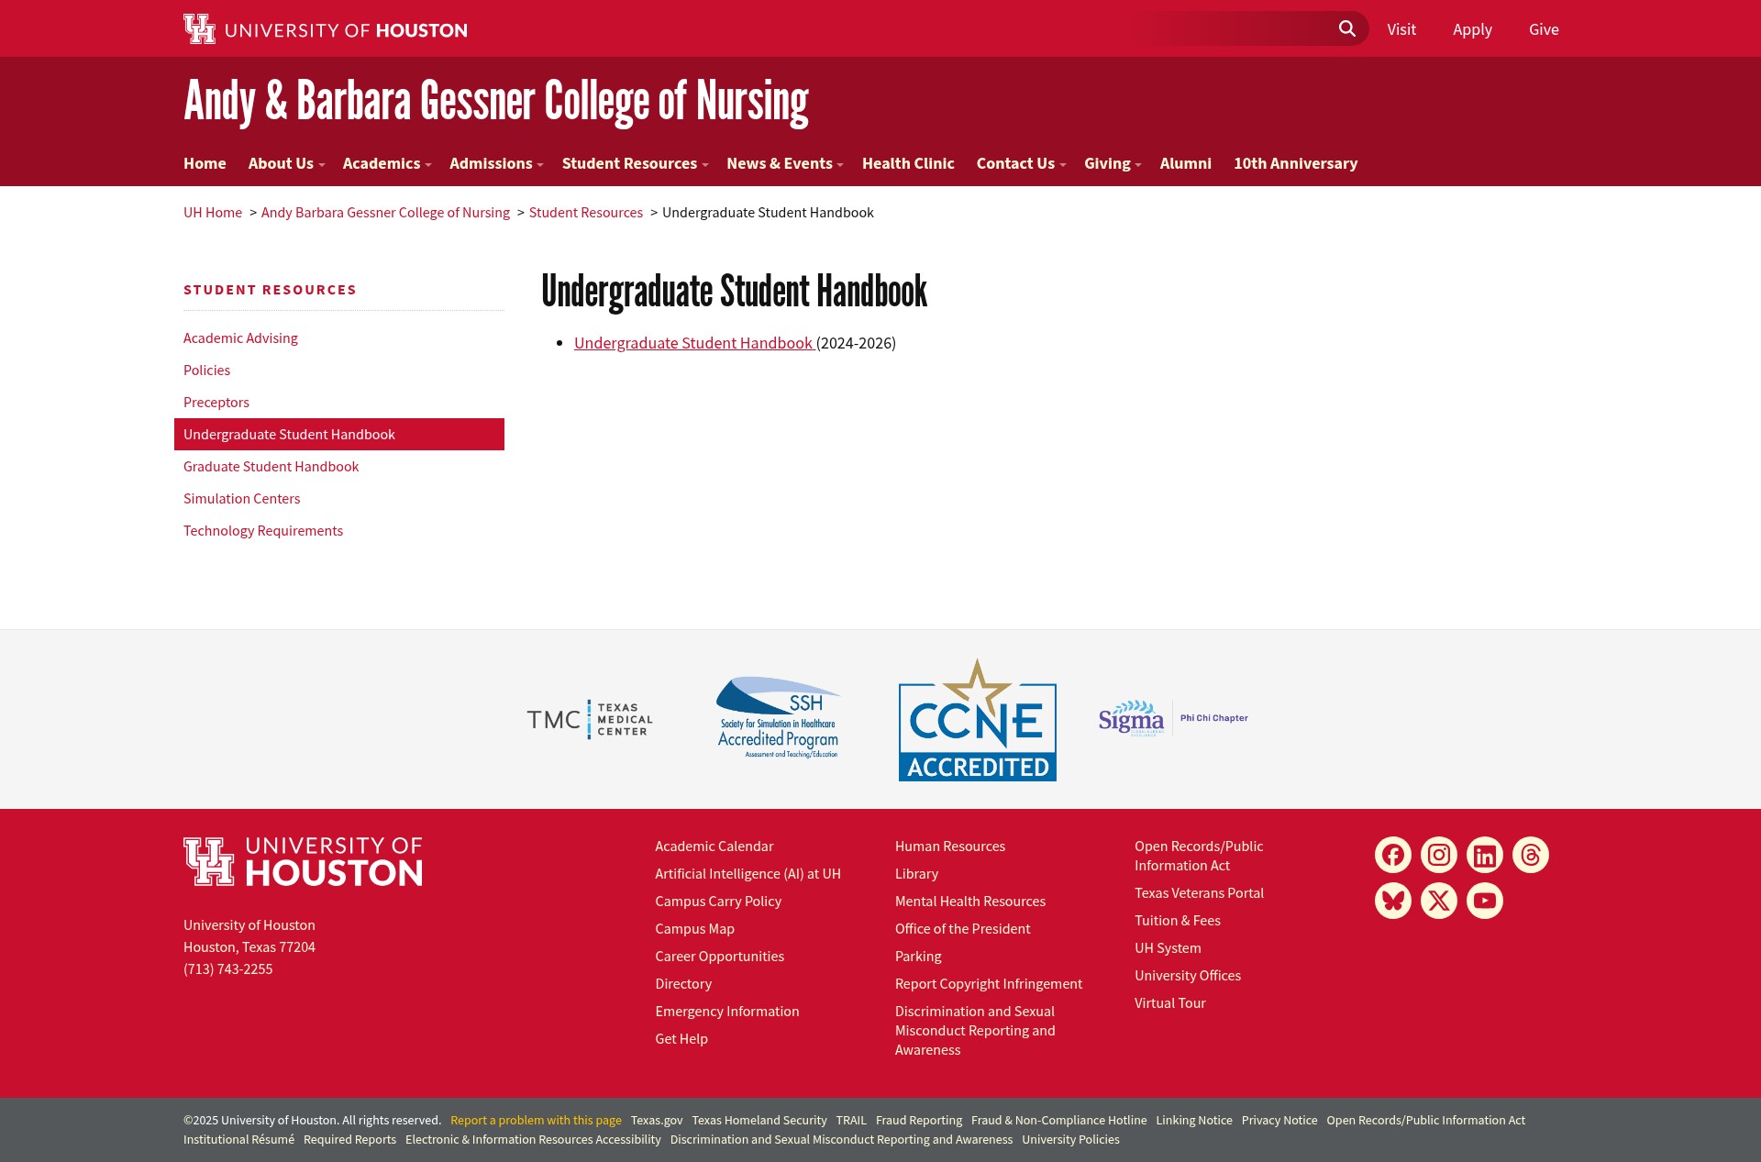
Task: Select Graduate Student Handbook in sidebar
Action: tap(271, 467)
